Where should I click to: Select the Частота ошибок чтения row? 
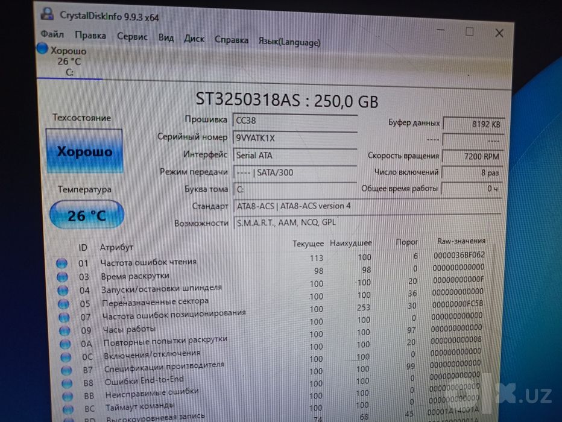pos(271,259)
